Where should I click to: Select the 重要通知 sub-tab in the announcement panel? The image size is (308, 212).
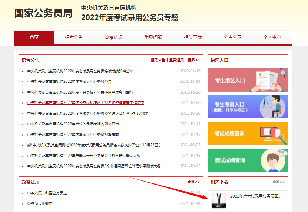pyautogui.click(x=176, y=60)
